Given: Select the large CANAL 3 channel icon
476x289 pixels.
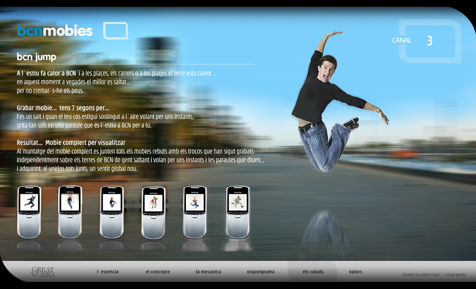Looking at the screenshot, I should pyautogui.click(x=430, y=41).
